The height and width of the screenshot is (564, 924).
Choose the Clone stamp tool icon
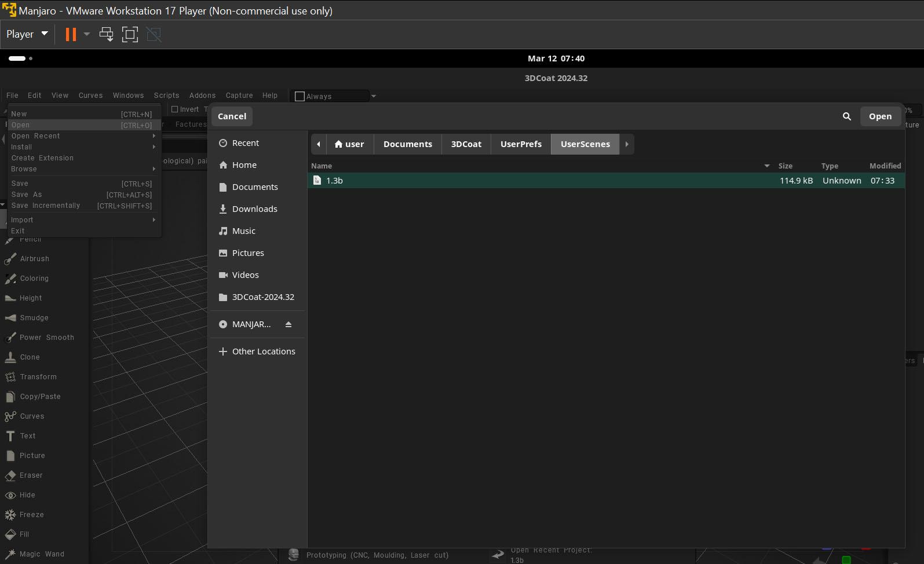[10, 357]
